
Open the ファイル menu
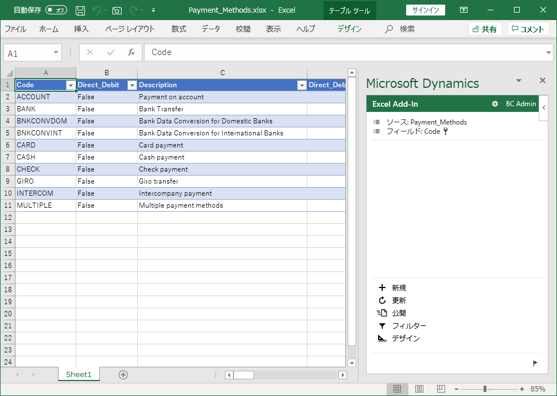(15, 29)
